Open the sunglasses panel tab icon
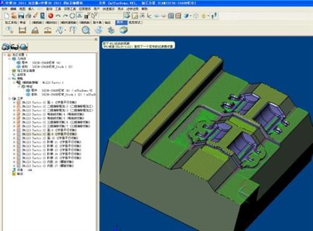This screenshot has height=231, width=313. tap(14, 47)
